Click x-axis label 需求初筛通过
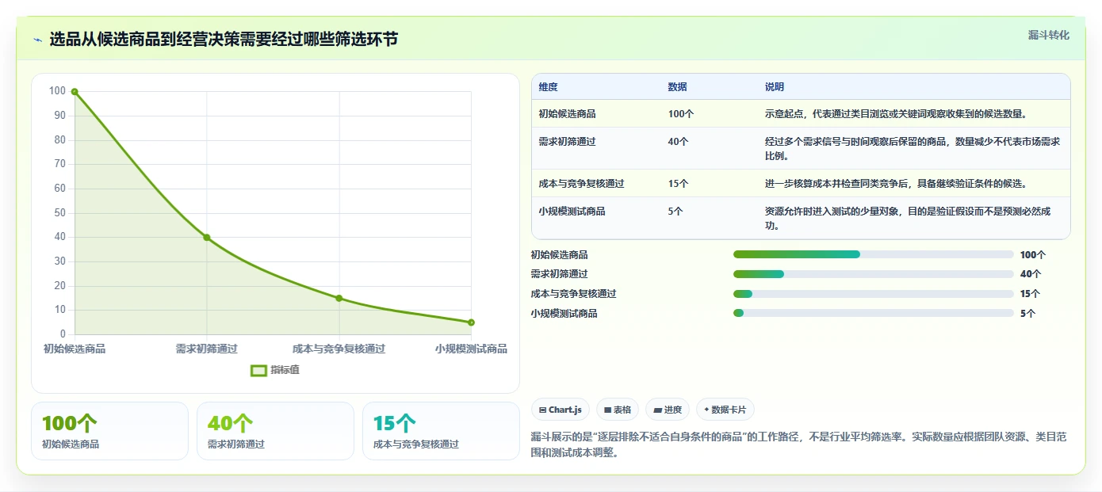Screen dimensions: 1102x492 tap(207, 349)
